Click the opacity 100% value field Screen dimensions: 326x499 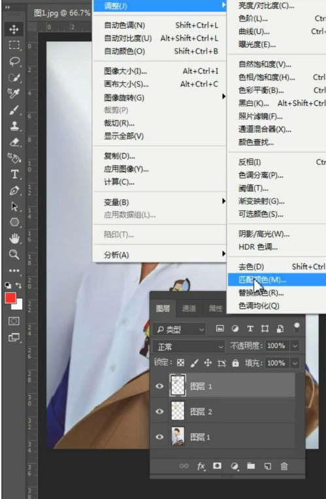[x=277, y=346]
